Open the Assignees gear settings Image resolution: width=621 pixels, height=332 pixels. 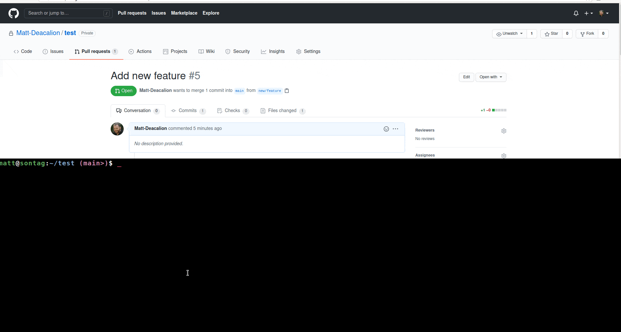[x=504, y=156]
